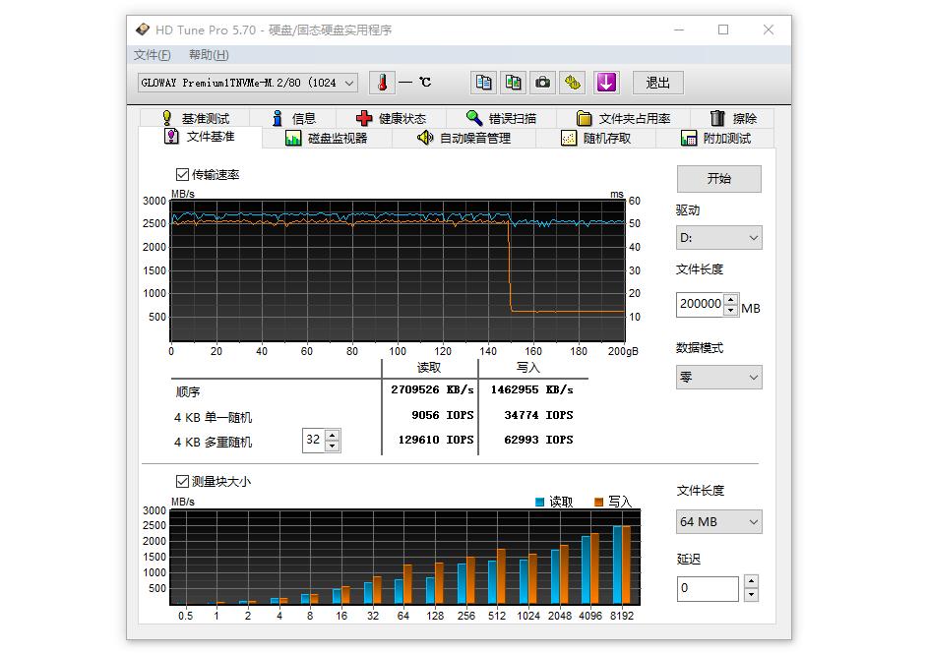Image resolution: width=927 pixels, height=654 pixels.
Task: Expand the GLOWAY drive selection dropdown
Action: point(249,83)
